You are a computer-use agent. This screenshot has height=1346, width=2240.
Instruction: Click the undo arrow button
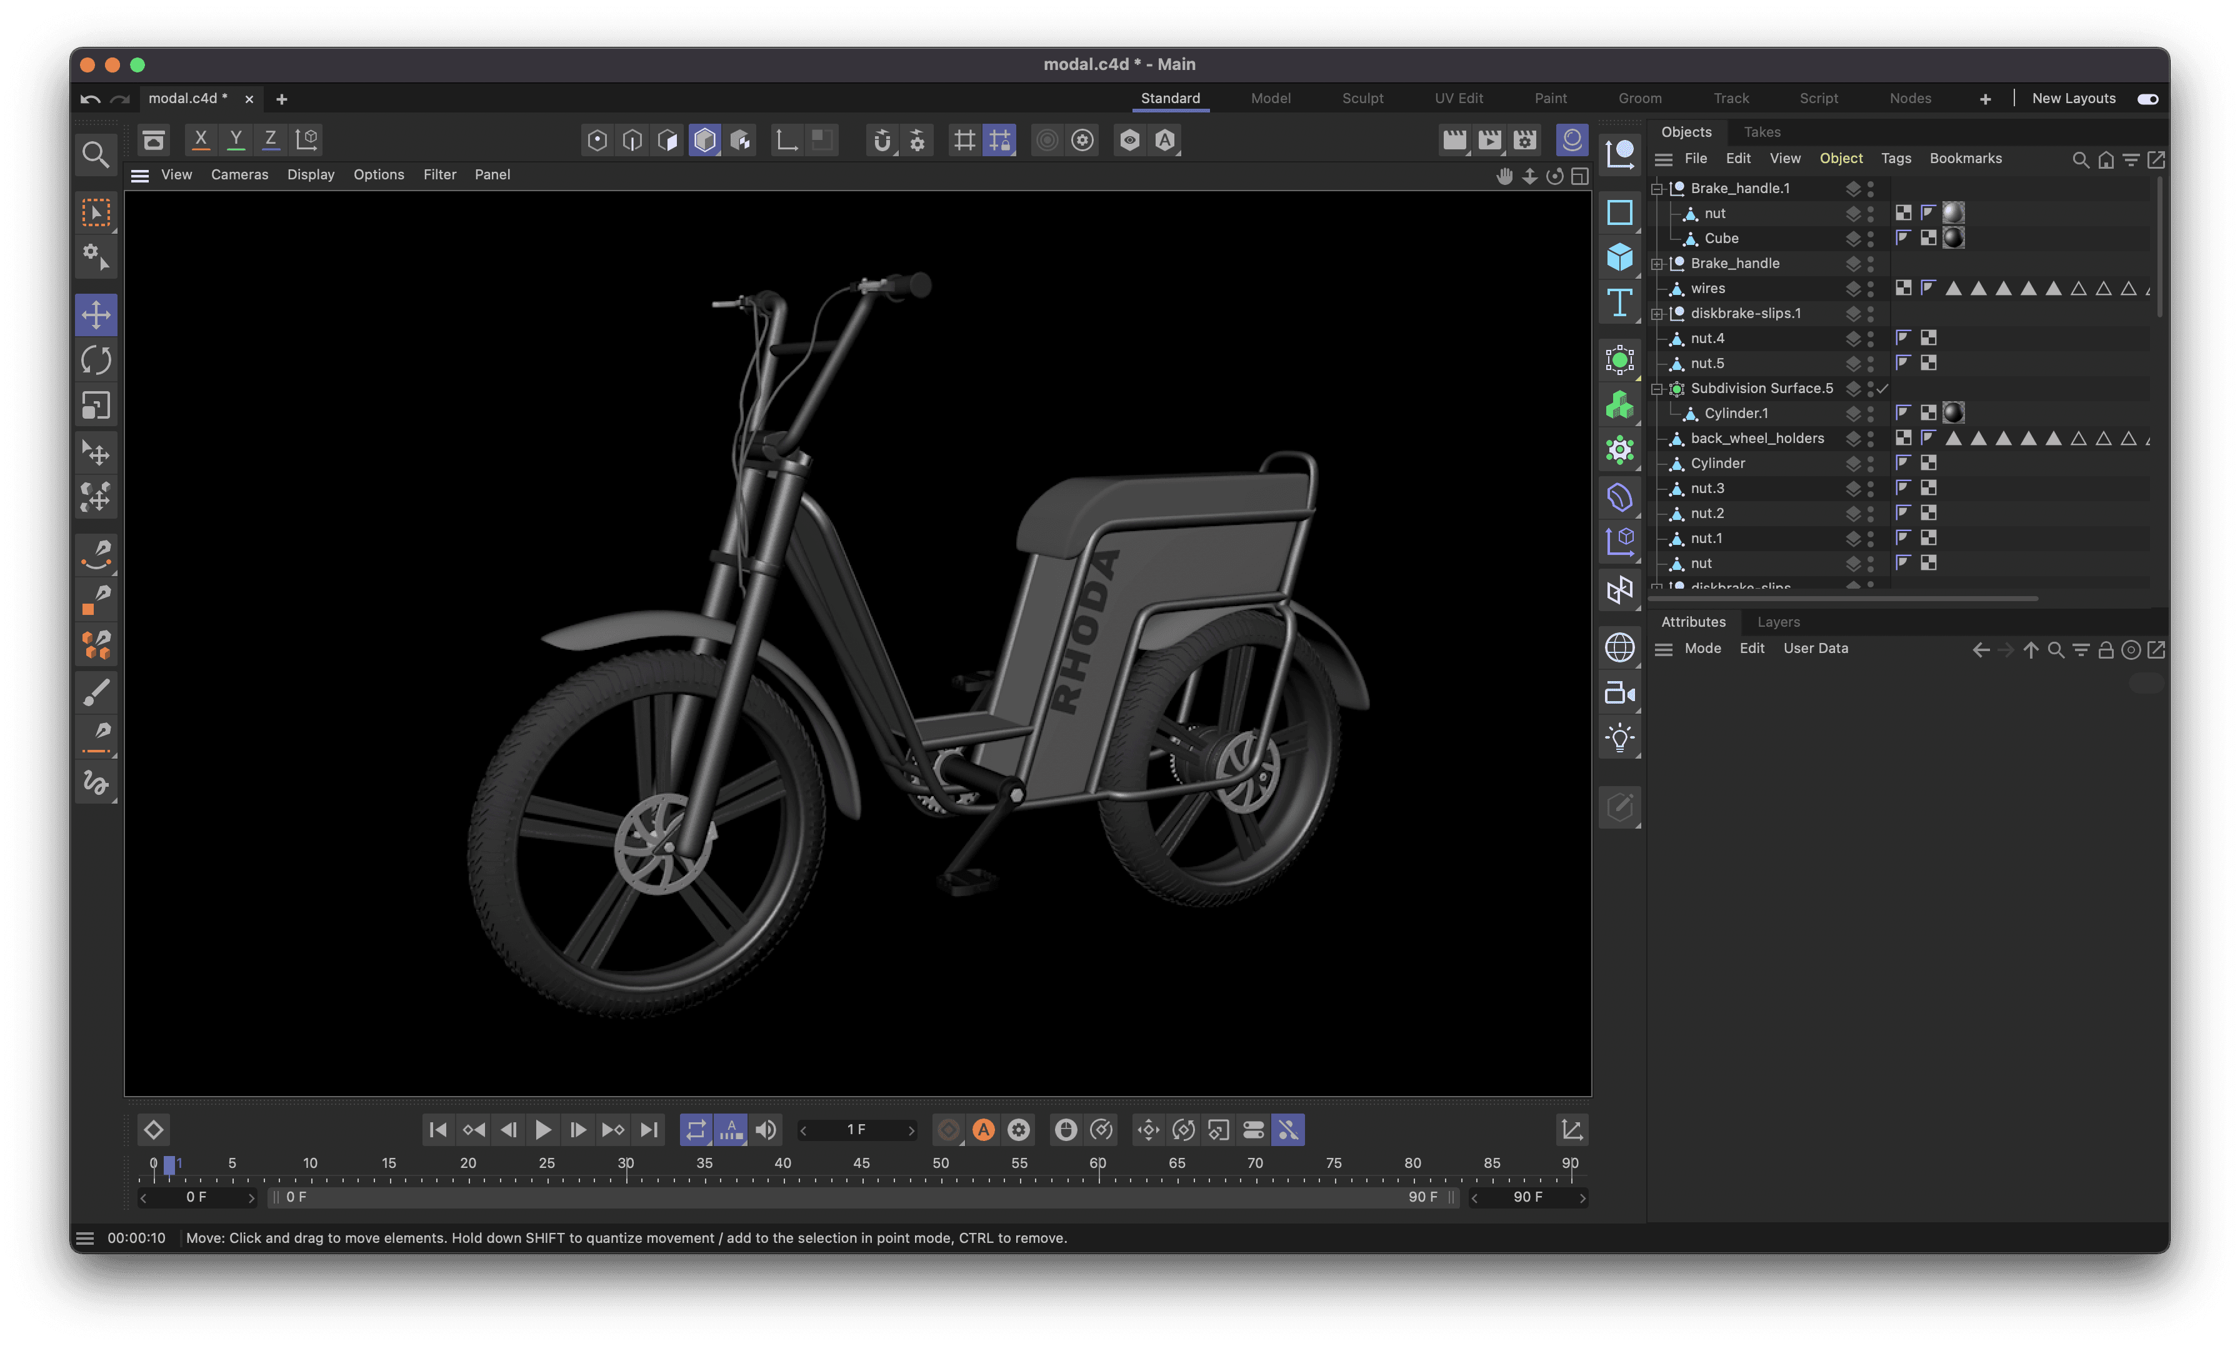click(90, 99)
